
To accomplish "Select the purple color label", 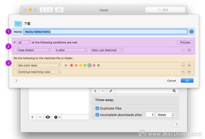I will (x=94, y=65).
